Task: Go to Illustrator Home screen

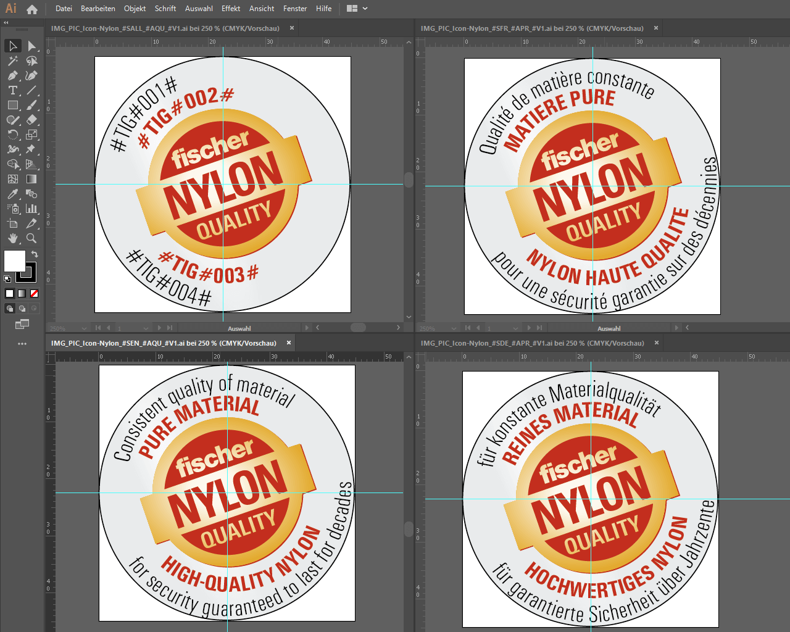Action: coord(32,9)
